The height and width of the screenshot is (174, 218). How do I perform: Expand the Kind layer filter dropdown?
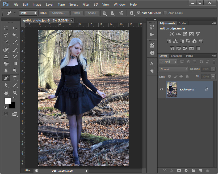tap(168, 62)
